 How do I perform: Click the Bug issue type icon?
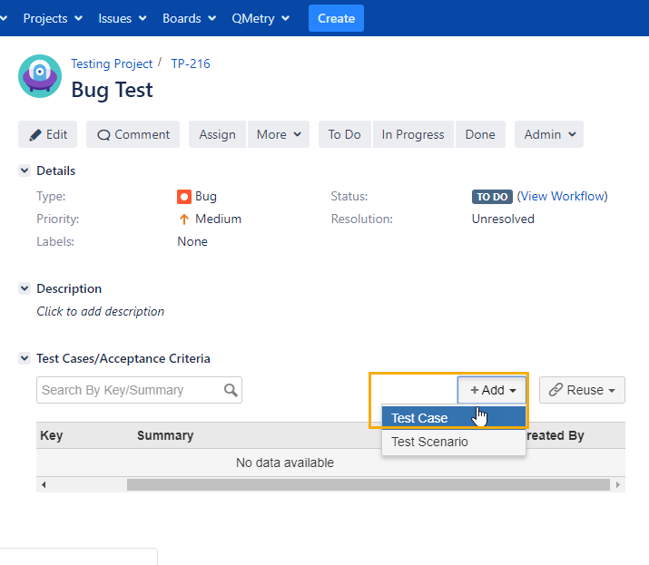point(183,197)
